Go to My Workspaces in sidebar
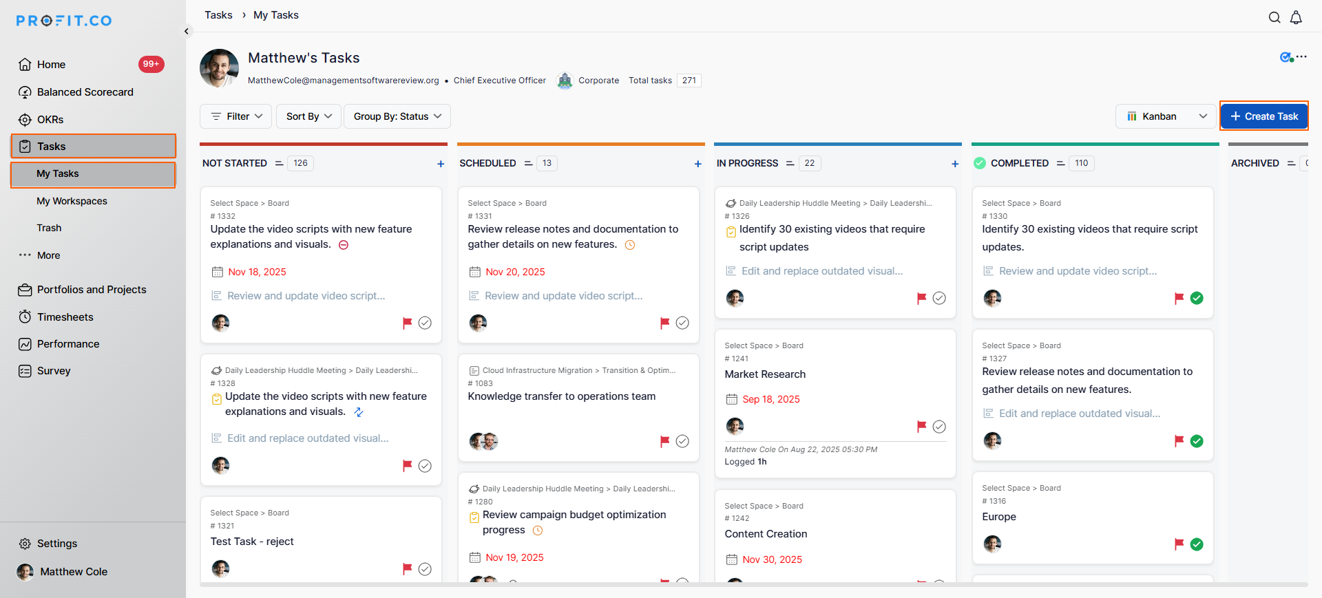 click(x=72, y=201)
